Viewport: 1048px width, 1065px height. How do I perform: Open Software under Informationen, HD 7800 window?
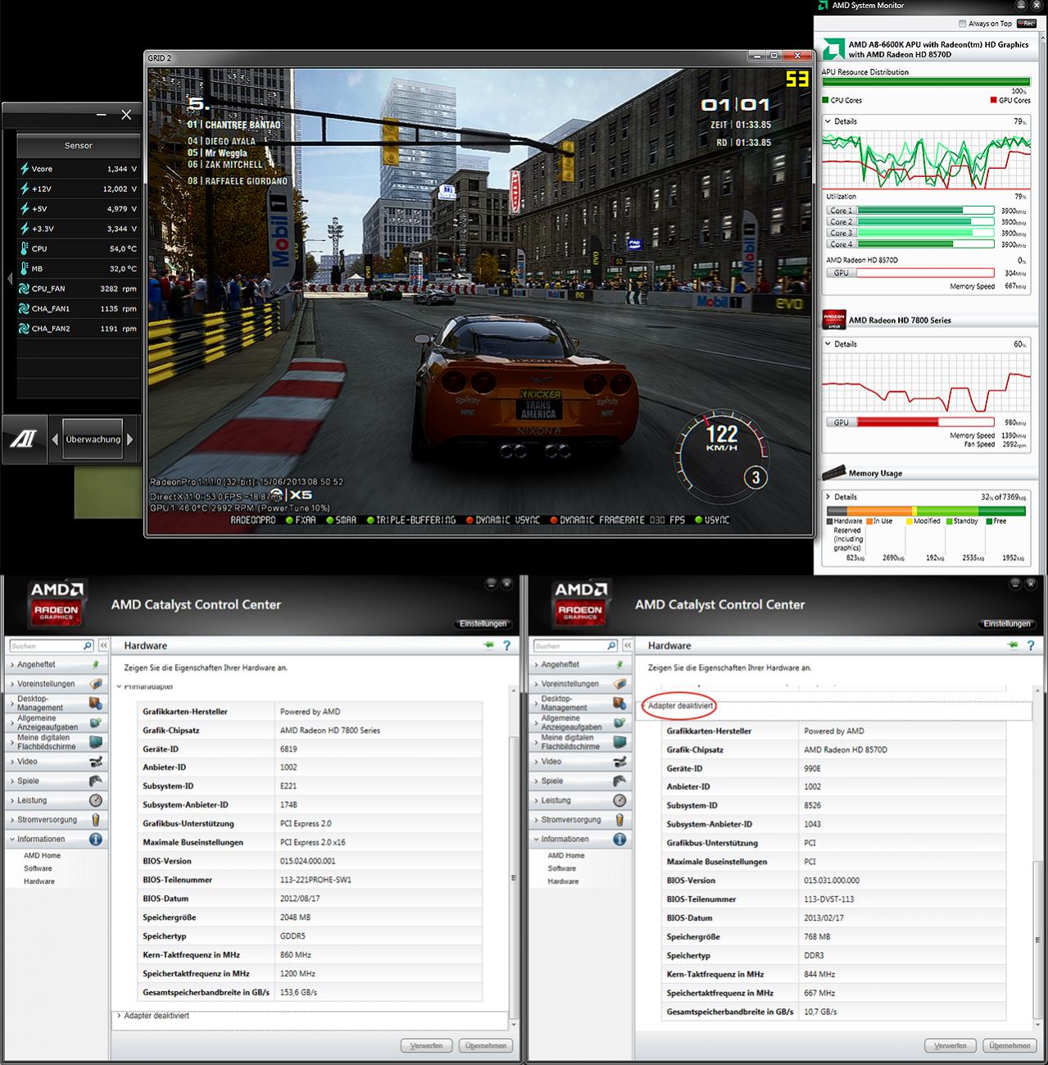point(38,868)
